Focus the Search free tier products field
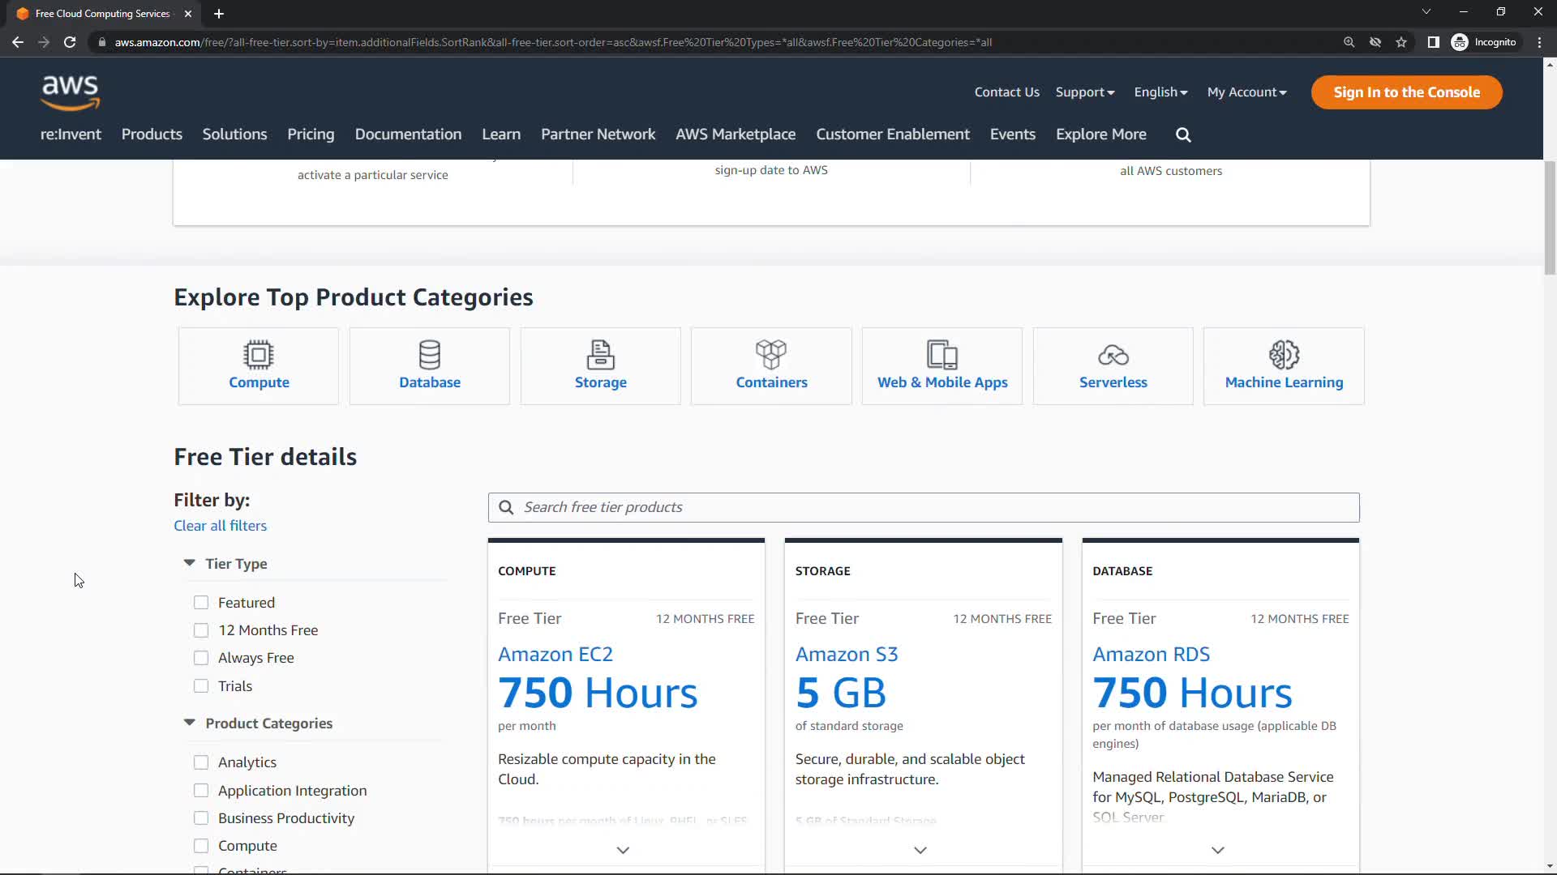 [924, 507]
